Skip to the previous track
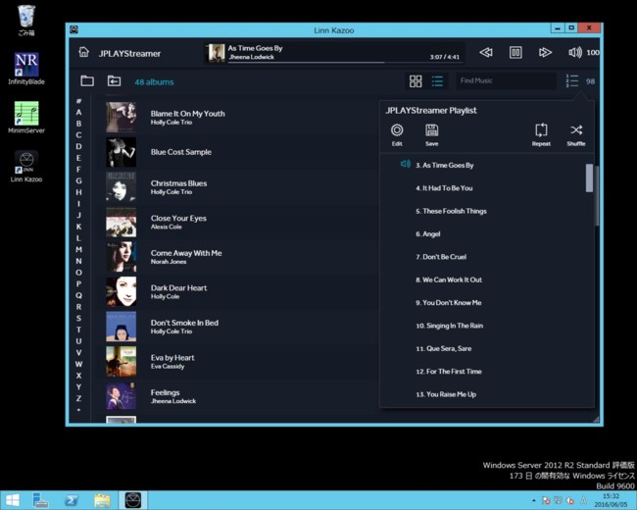637x510 pixels. point(486,52)
